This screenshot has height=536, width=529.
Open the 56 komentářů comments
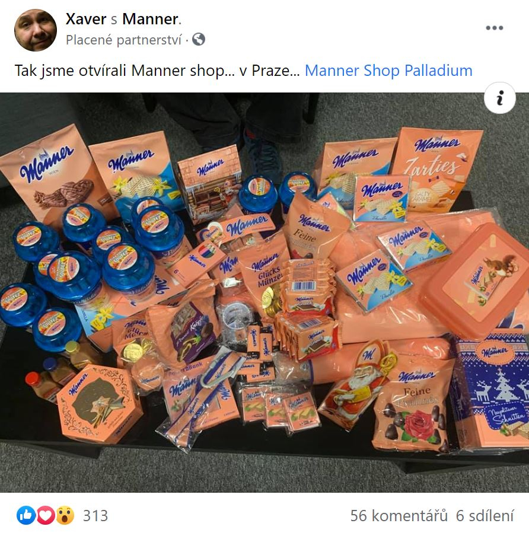[x=399, y=515]
